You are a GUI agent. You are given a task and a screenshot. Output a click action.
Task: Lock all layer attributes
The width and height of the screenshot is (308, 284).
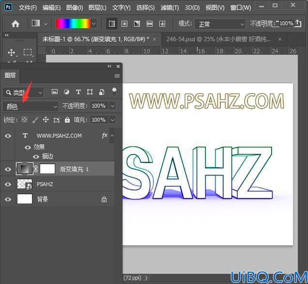[67, 120]
